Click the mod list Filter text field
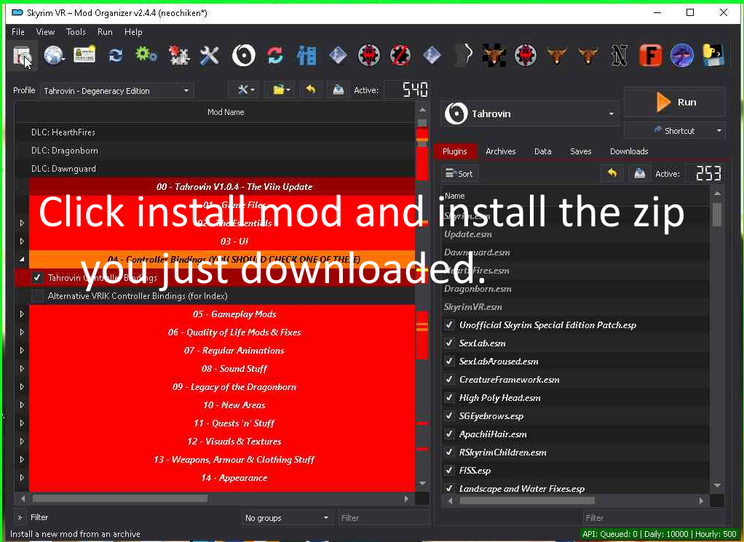Screen dimensions: 744x542 pyautogui.click(x=384, y=518)
